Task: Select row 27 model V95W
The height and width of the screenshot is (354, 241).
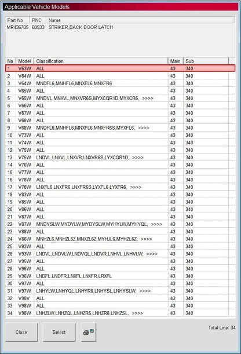Action: click(x=24, y=261)
